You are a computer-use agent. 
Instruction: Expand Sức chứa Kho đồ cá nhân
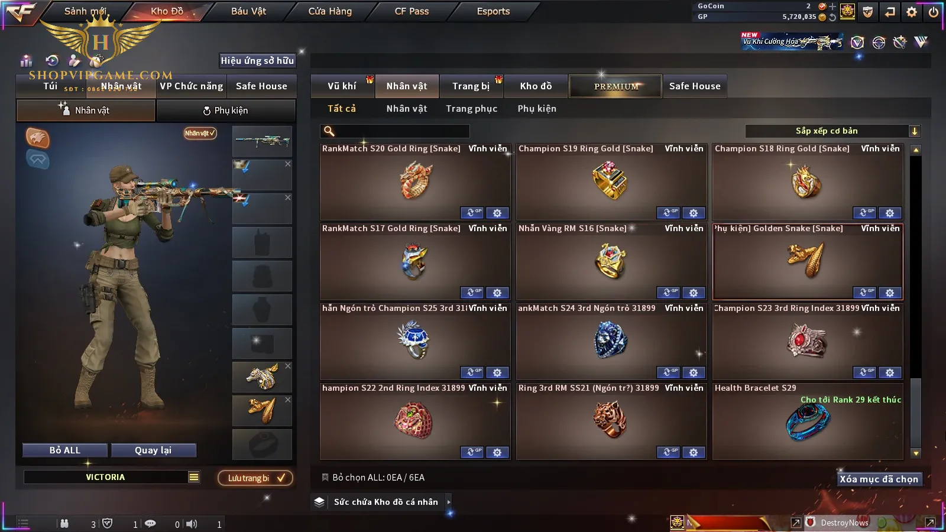tap(449, 502)
